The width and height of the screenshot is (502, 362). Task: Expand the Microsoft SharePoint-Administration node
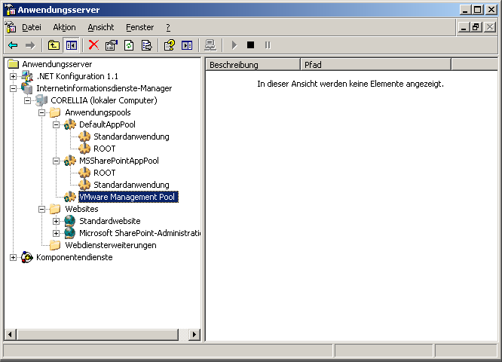point(56,233)
